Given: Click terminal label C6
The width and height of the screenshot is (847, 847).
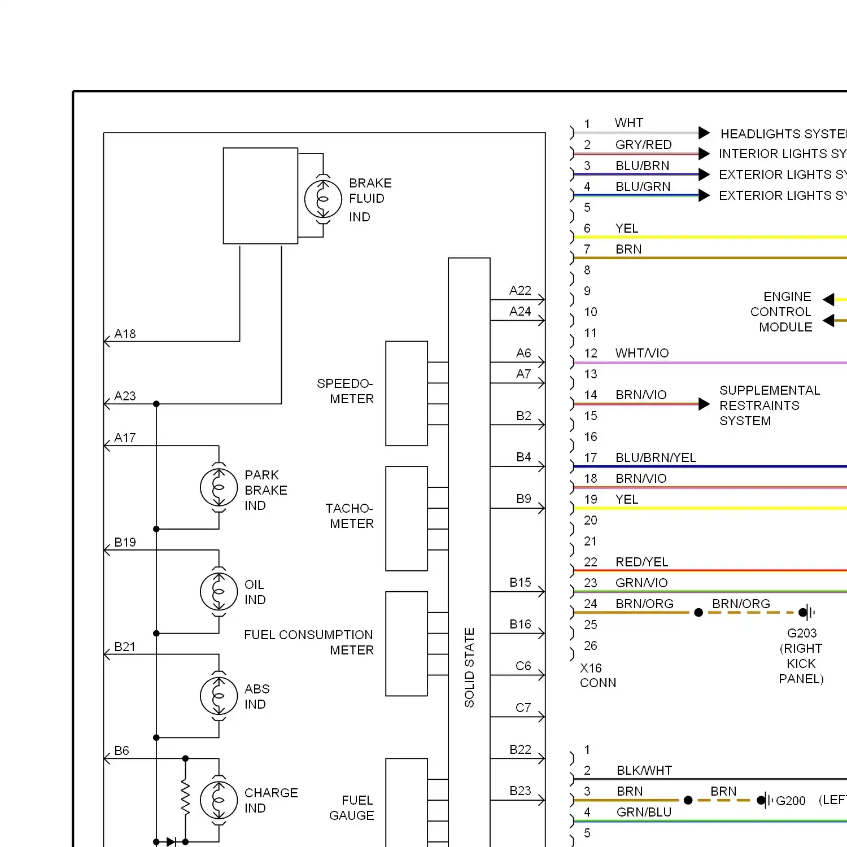Looking at the screenshot, I should pyautogui.click(x=523, y=666).
